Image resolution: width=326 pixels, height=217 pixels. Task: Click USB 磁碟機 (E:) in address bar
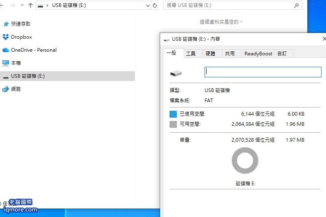coord(69,5)
